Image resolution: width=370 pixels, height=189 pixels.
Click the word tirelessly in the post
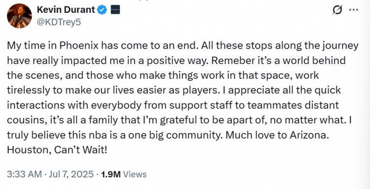tap(29, 91)
